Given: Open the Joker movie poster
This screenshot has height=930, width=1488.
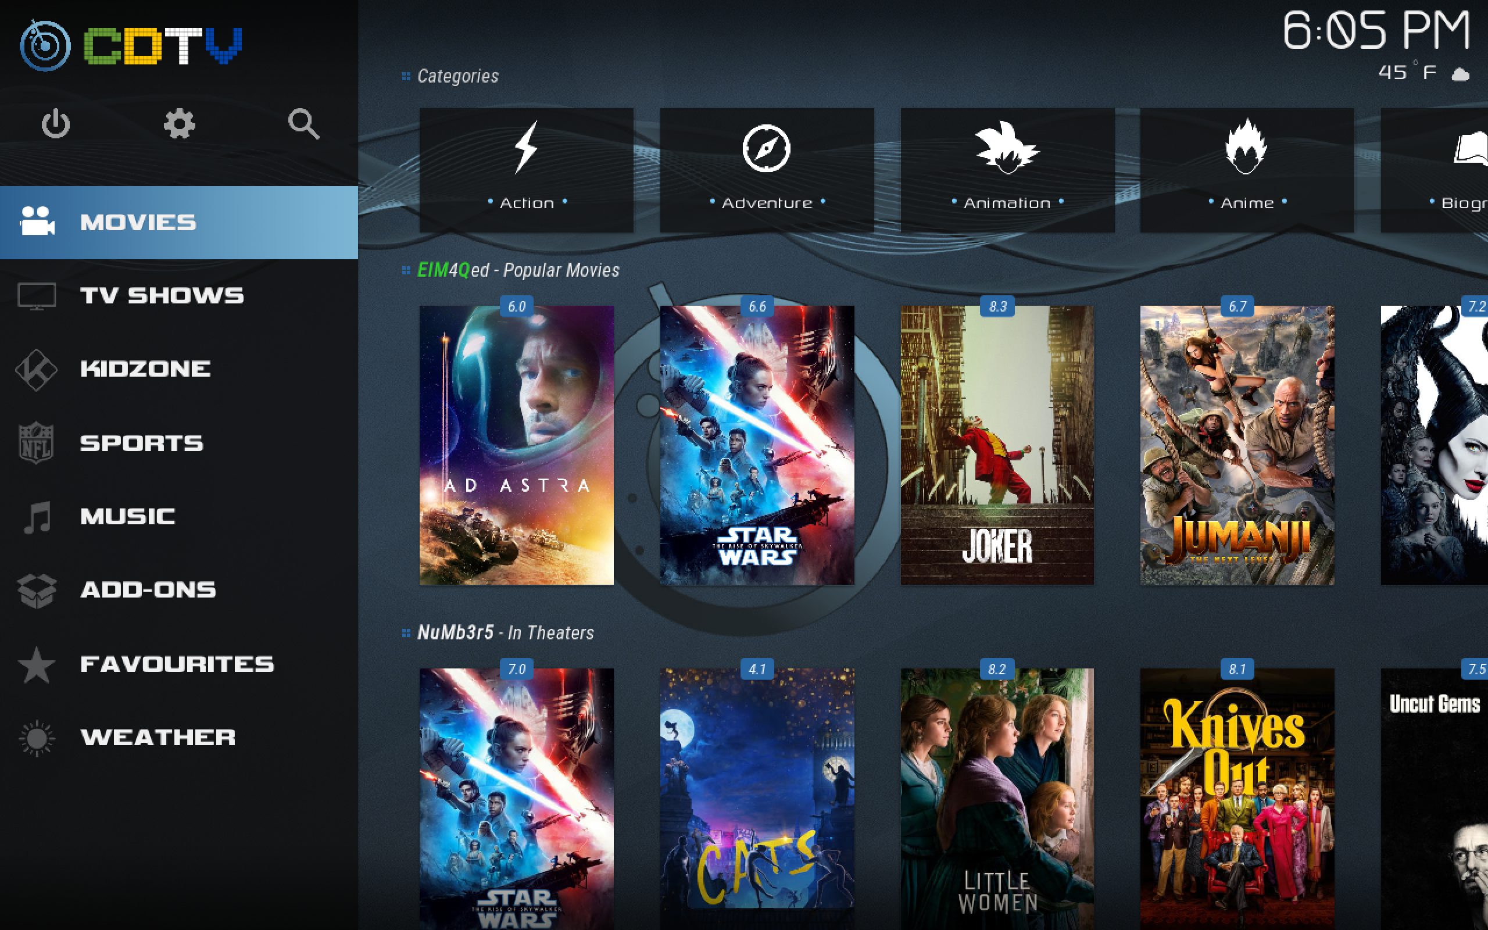Looking at the screenshot, I should click(997, 445).
